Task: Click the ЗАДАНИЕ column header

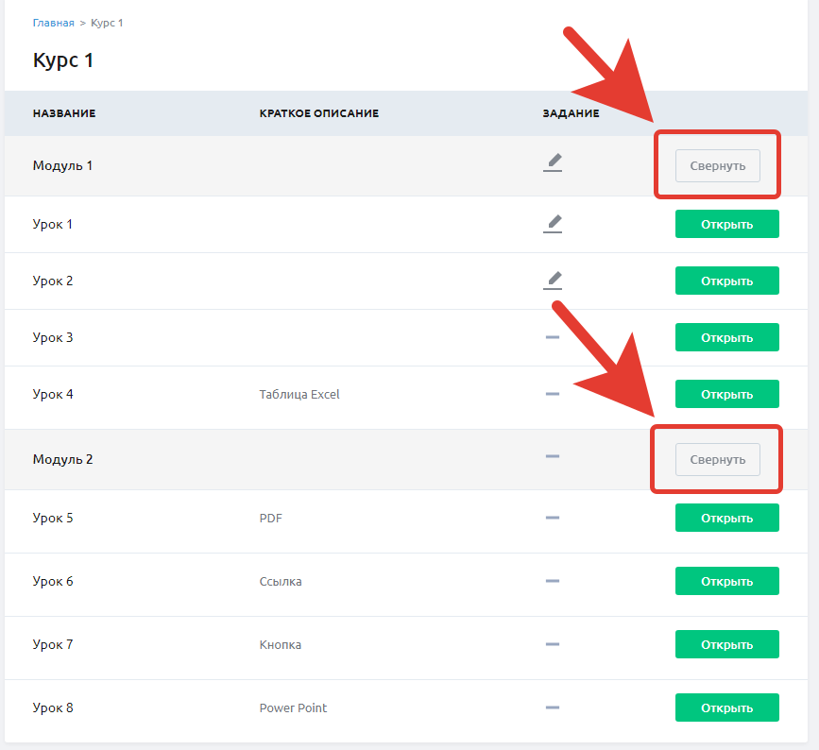Action: point(571,113)
